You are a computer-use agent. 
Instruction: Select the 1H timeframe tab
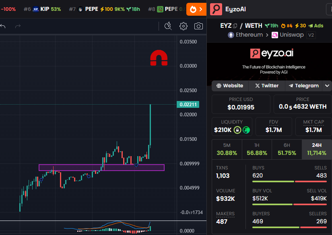(x=257, y=149)
